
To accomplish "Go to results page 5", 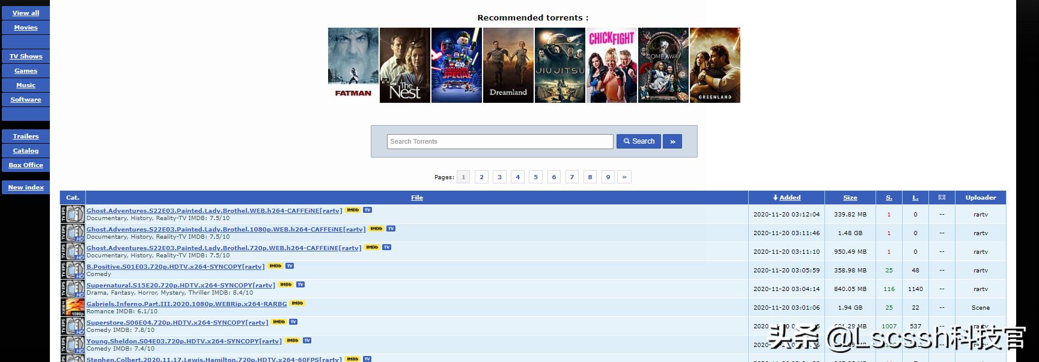I will pos(535,177).
